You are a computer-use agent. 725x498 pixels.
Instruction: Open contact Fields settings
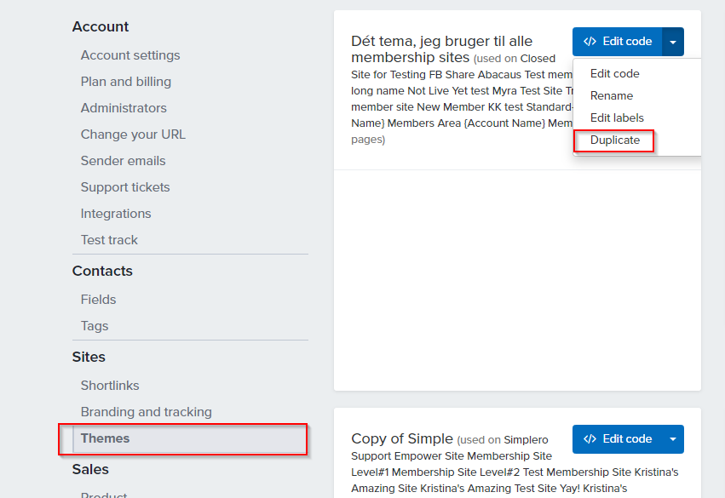click(x=98, y=300)
